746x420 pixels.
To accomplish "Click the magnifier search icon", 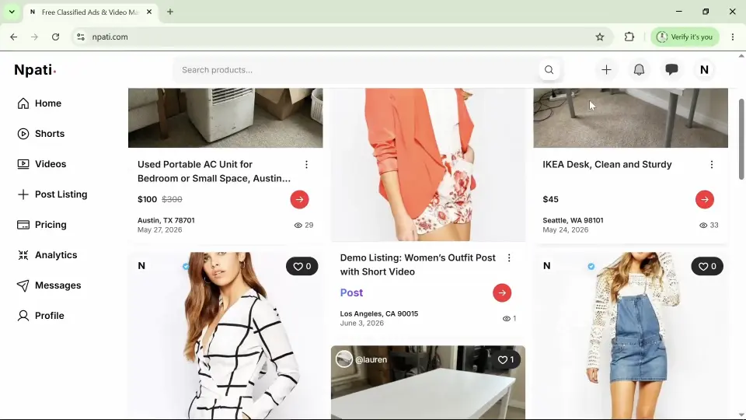I will coord(549,70).
